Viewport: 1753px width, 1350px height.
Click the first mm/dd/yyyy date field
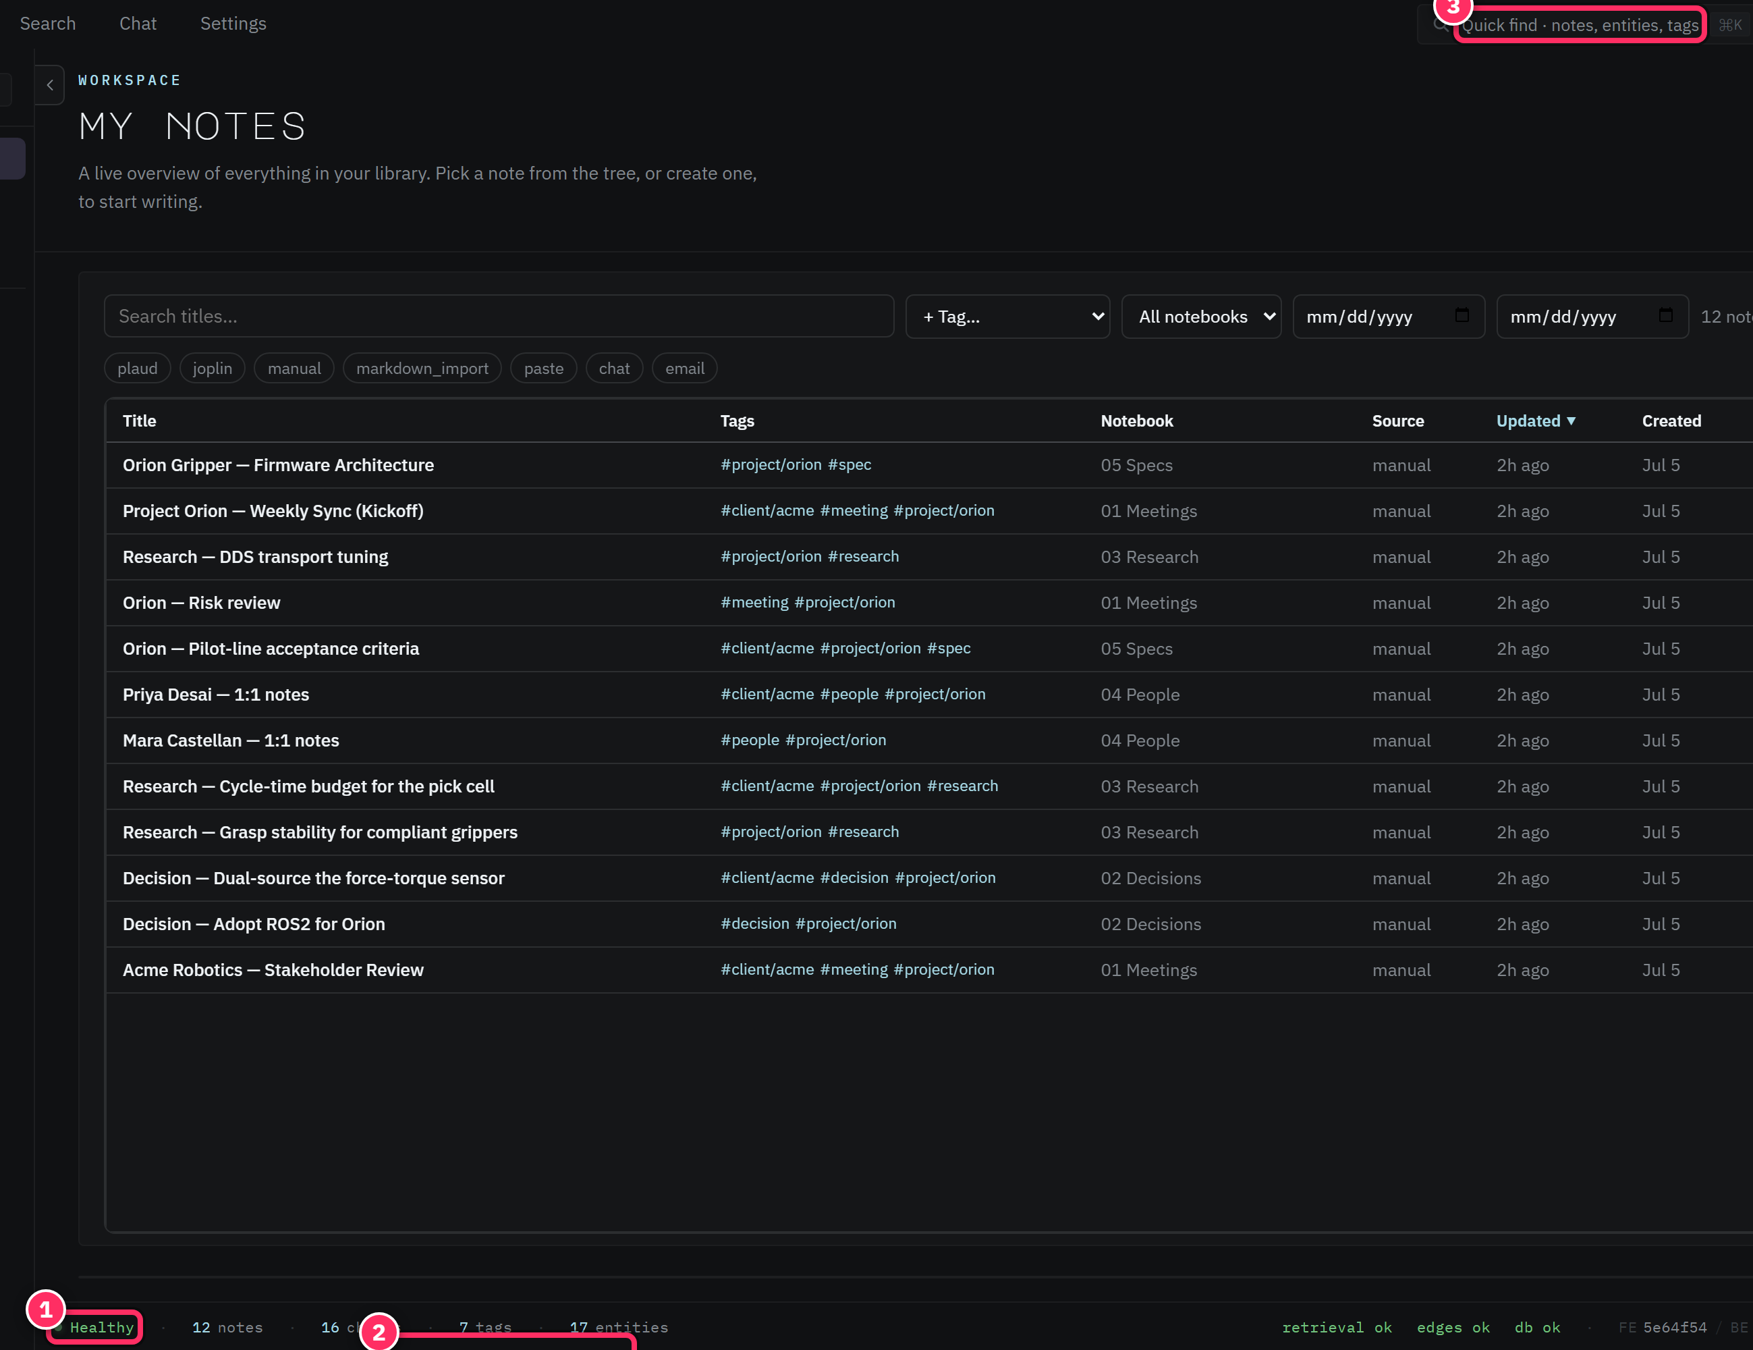pyautogui.click(x=1389, y=317)
